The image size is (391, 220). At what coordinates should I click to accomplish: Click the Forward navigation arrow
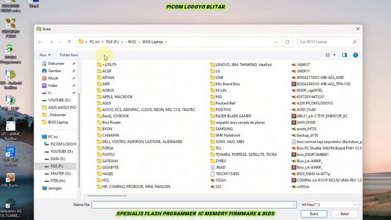tap(51, 42)
